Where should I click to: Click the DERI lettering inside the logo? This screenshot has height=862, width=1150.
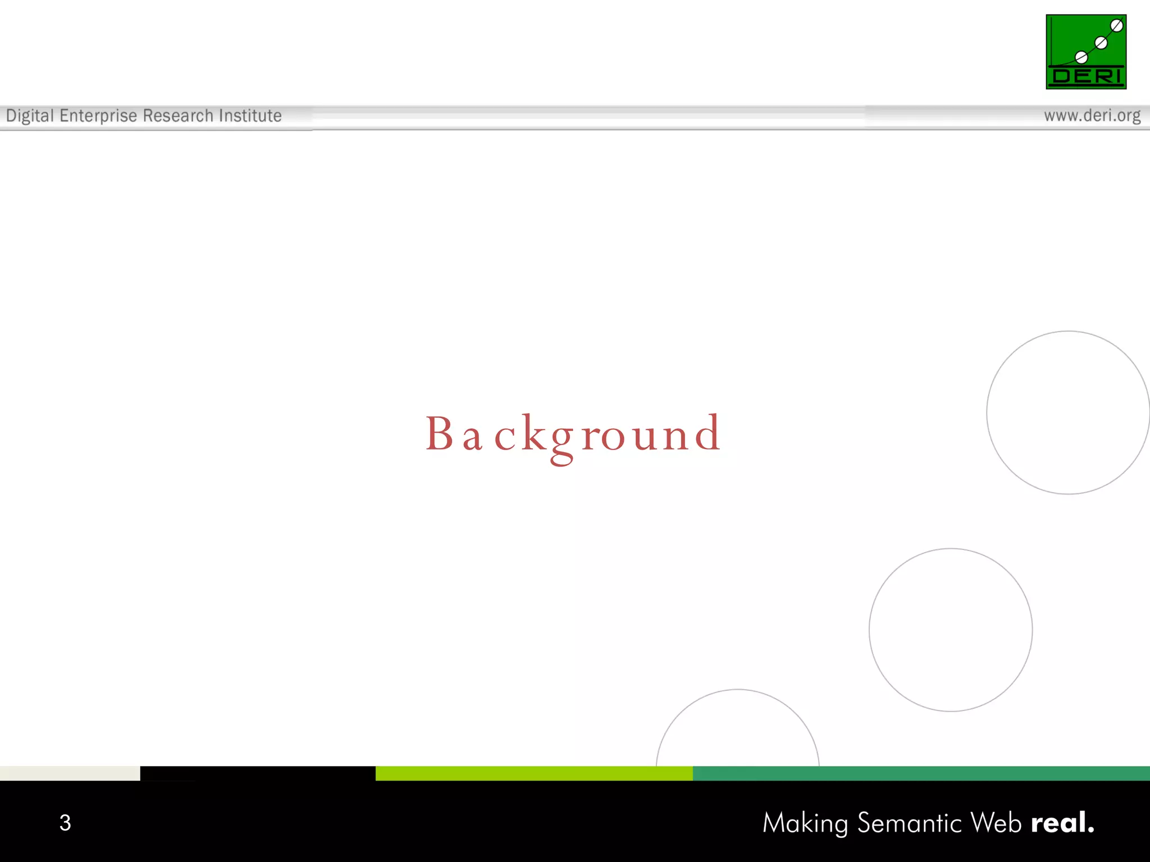(x=1086, y=76)
